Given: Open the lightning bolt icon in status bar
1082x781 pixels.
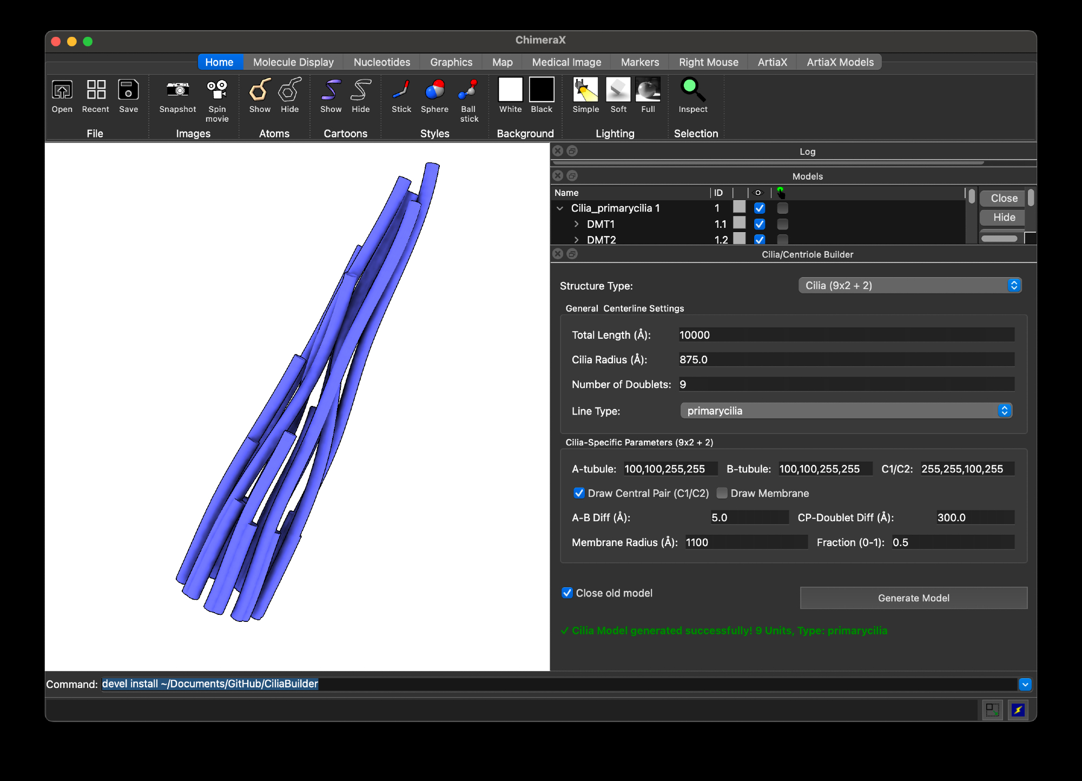Looking at the screenshot, I should [x=1018, y=710].
